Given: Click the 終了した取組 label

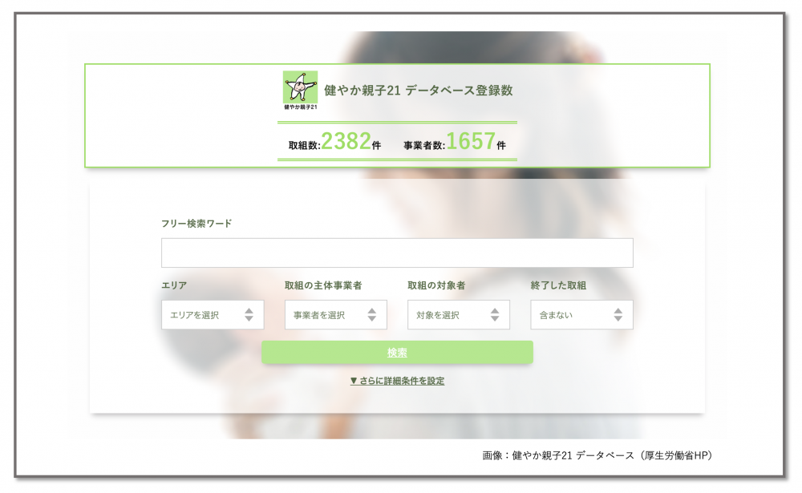Looking at the screenshot, I should pos(558,285).
